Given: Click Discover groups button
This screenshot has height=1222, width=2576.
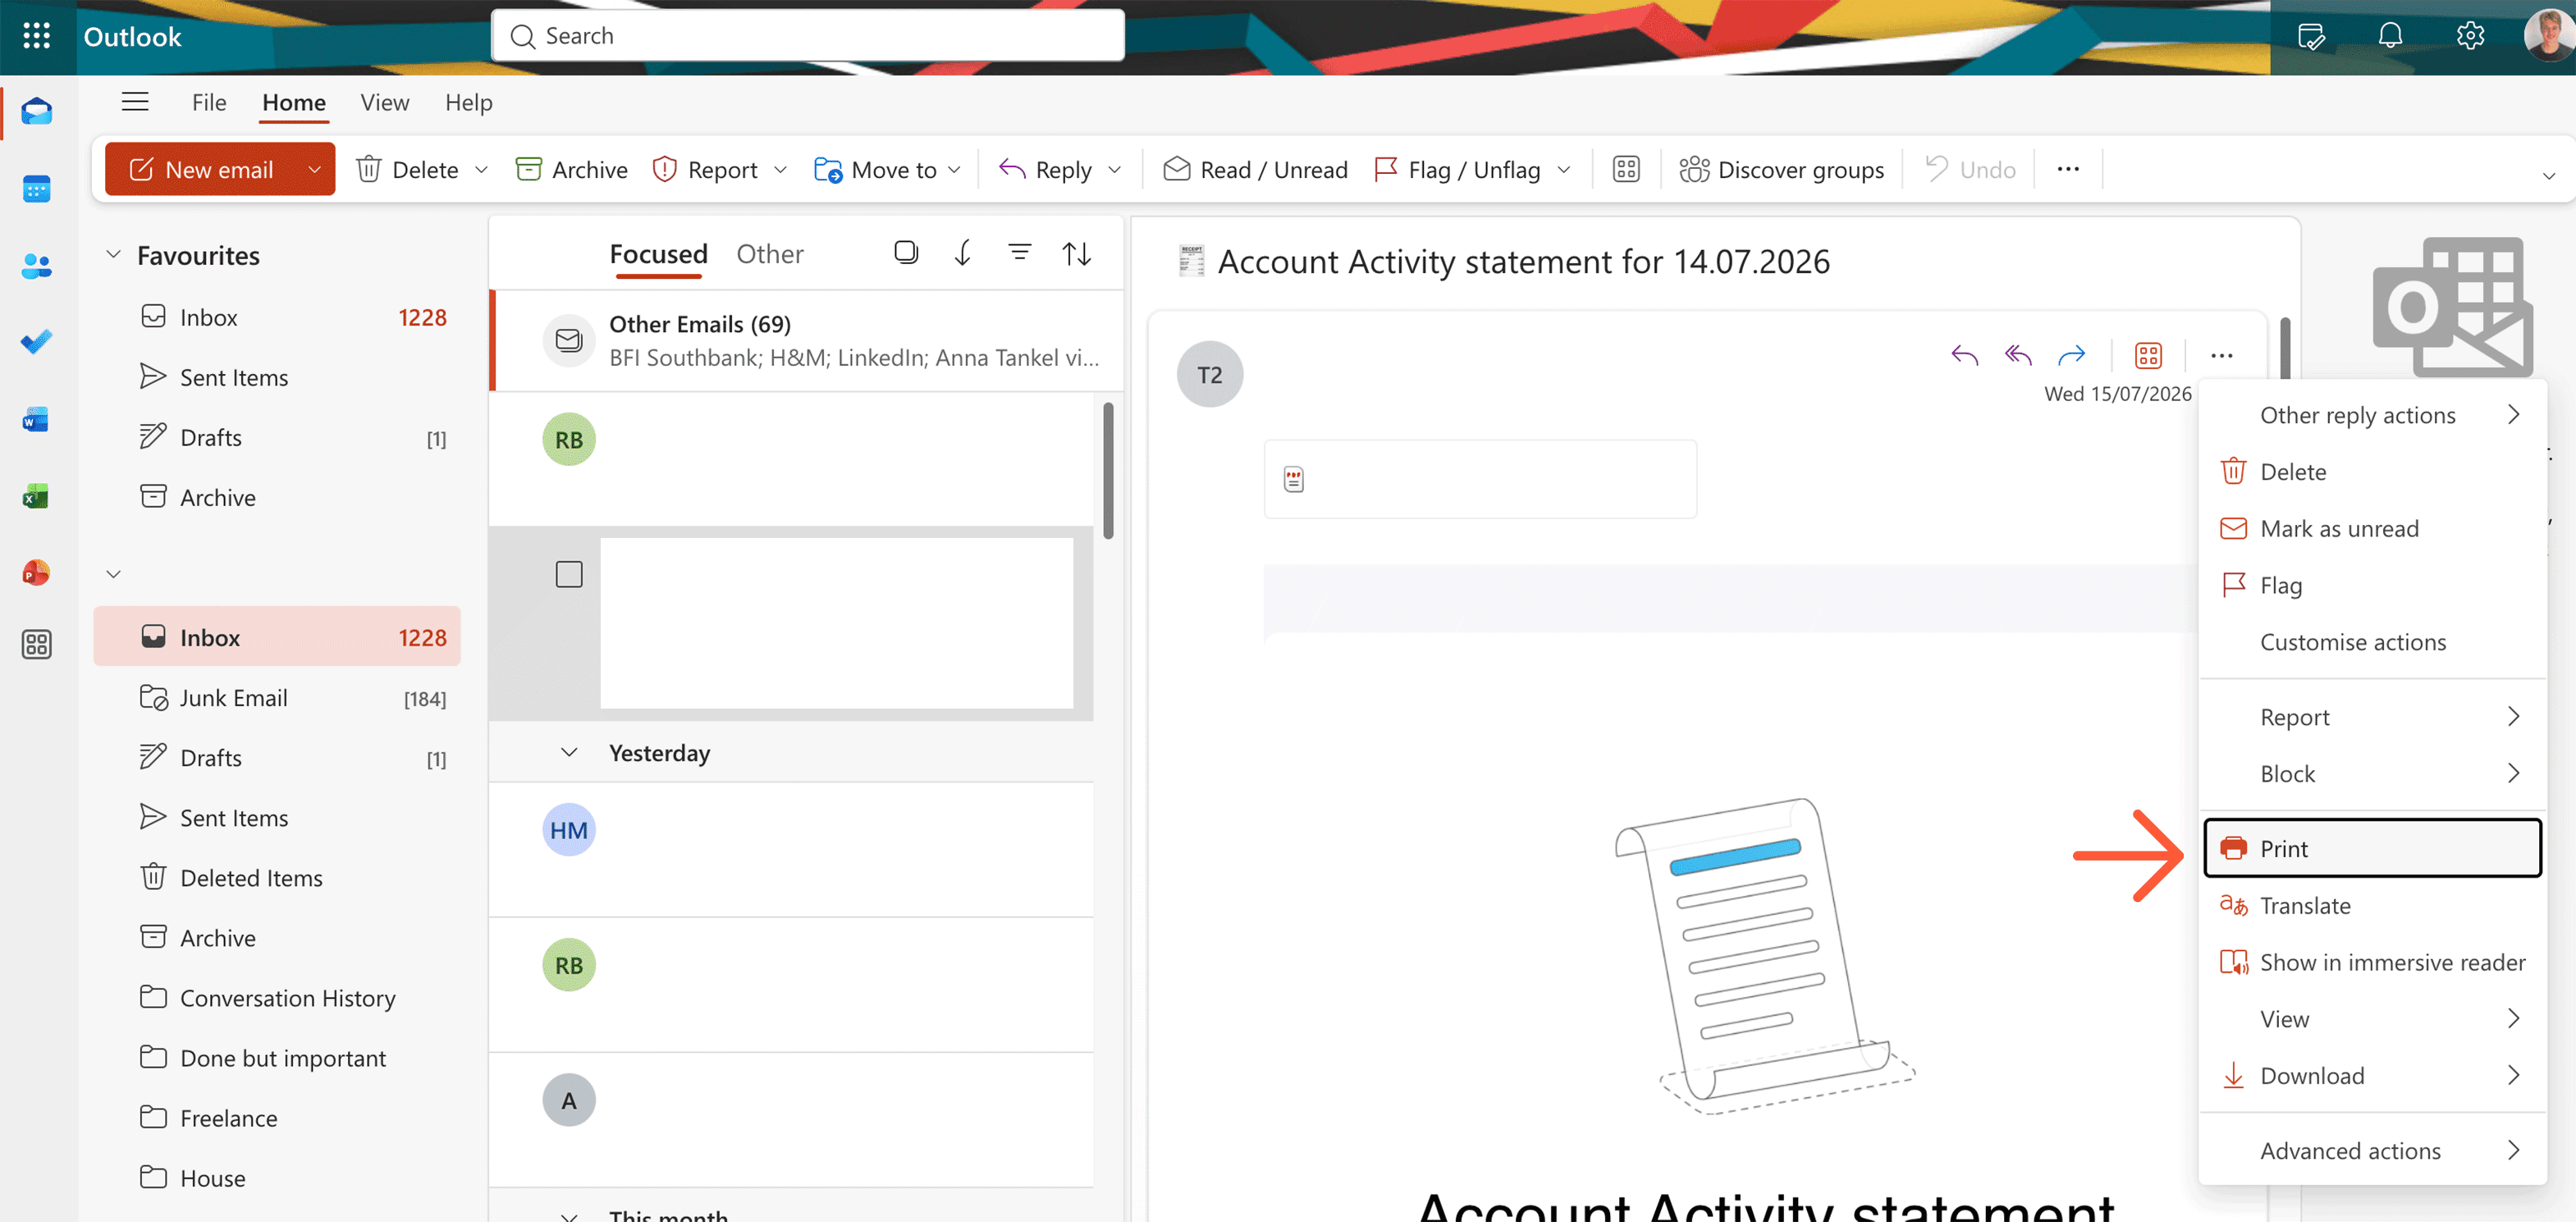Looking at the screenshot, I should 1782,170.
